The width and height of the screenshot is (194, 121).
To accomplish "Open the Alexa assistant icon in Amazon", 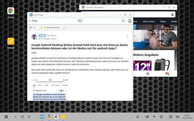I will point(167,74).
